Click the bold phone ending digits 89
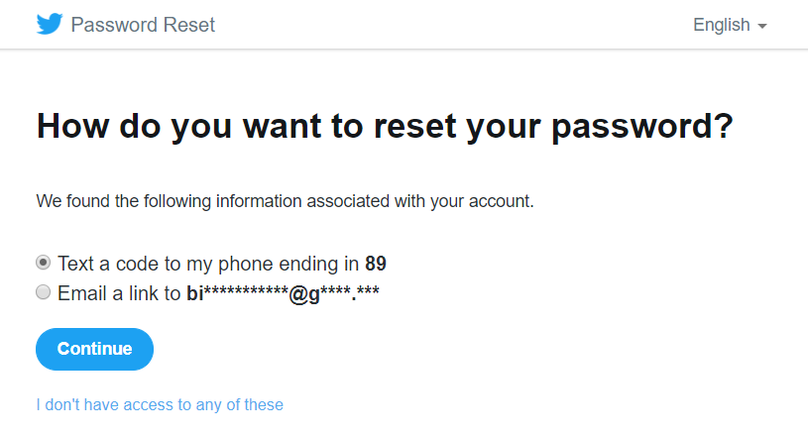This screenshot has height=436, width=808. tap(376, 264)
